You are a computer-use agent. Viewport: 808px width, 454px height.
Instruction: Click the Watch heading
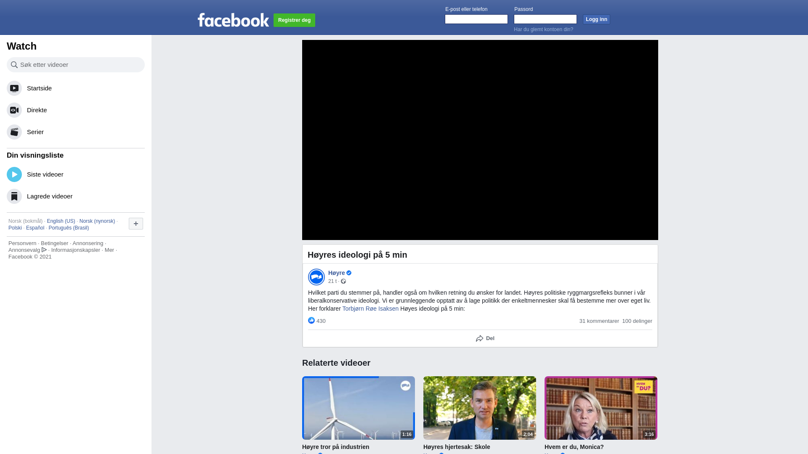click(x=21, y=46)
